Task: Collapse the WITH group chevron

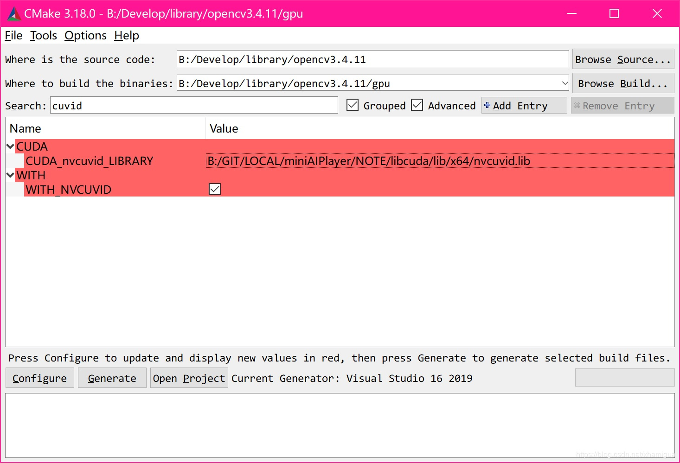Action: pos(10,175)
